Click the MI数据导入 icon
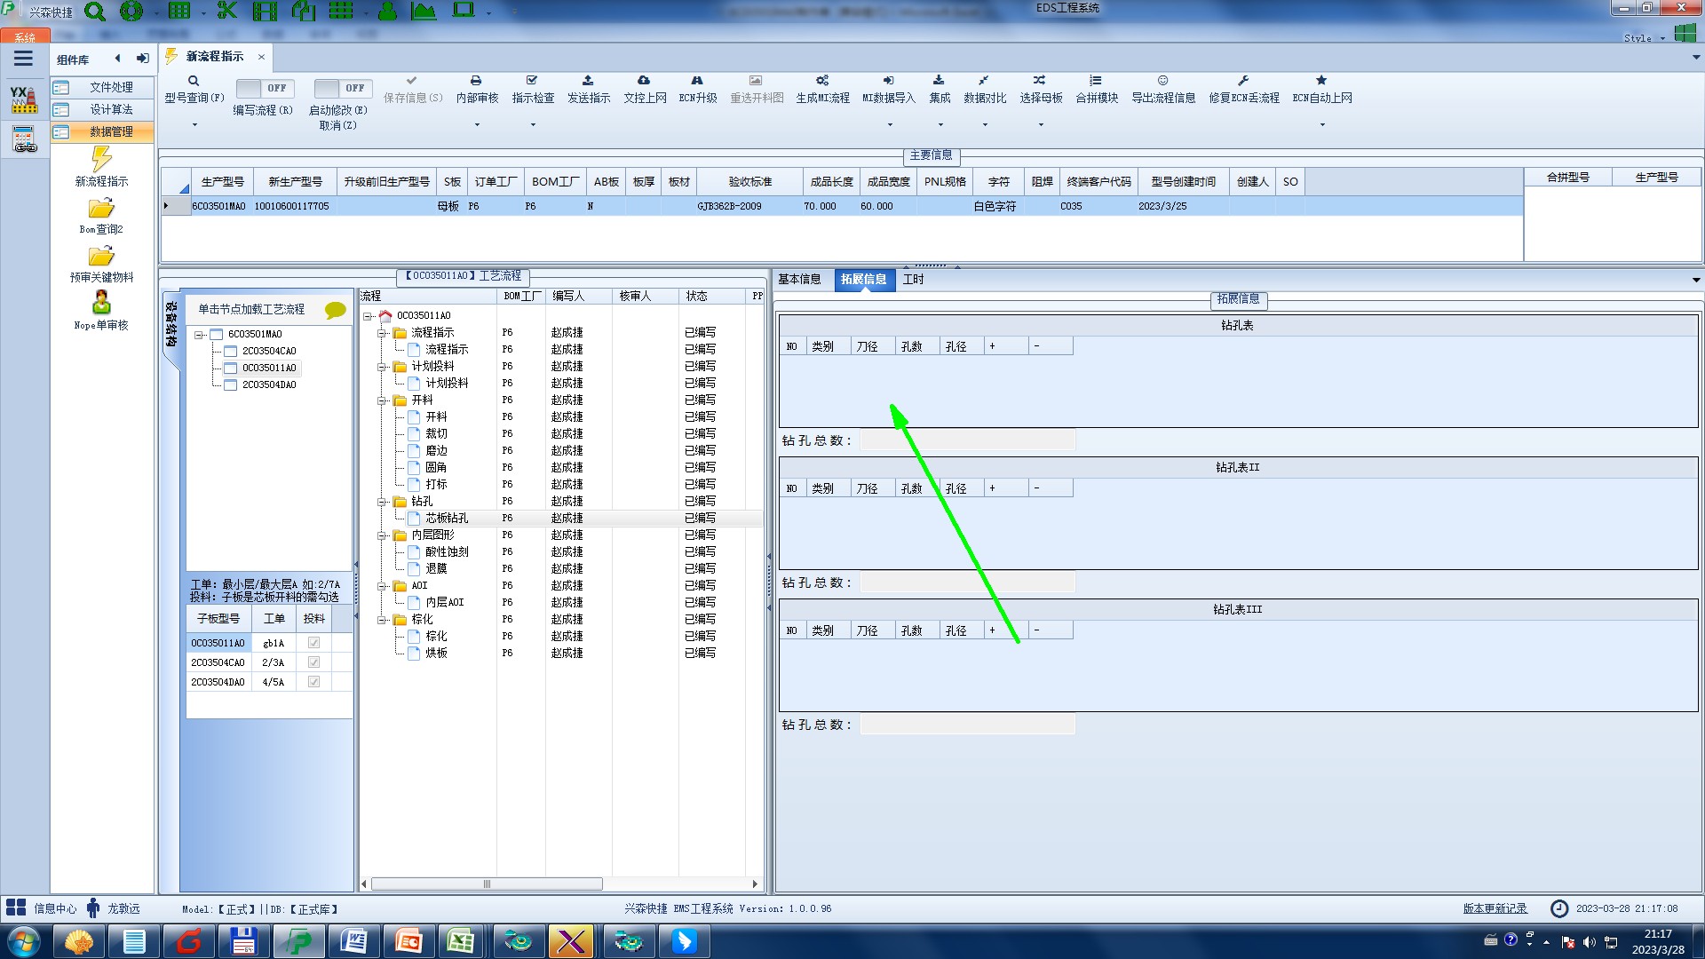This screenshot has height=959, width=1705. click(x=888, y=81)
